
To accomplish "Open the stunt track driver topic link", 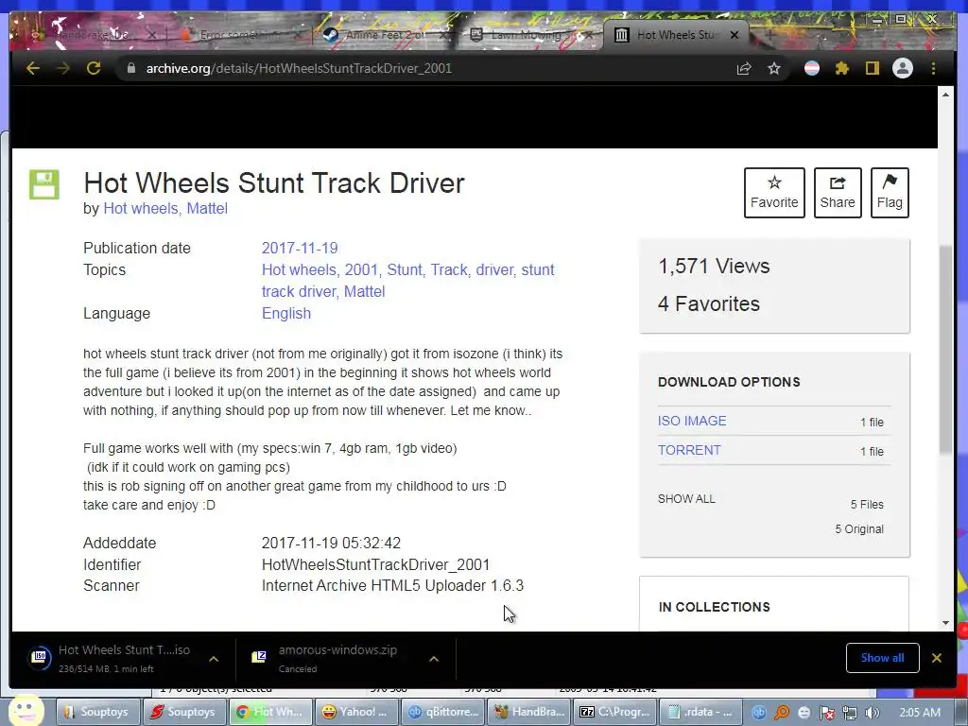I will pos(298,291).
